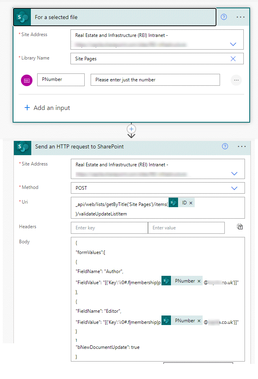Click the Headers Enter key field
The image size is (258, 379).
coord(109,228)
